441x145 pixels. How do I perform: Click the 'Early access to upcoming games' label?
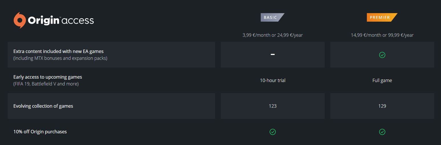coord(48,77)
